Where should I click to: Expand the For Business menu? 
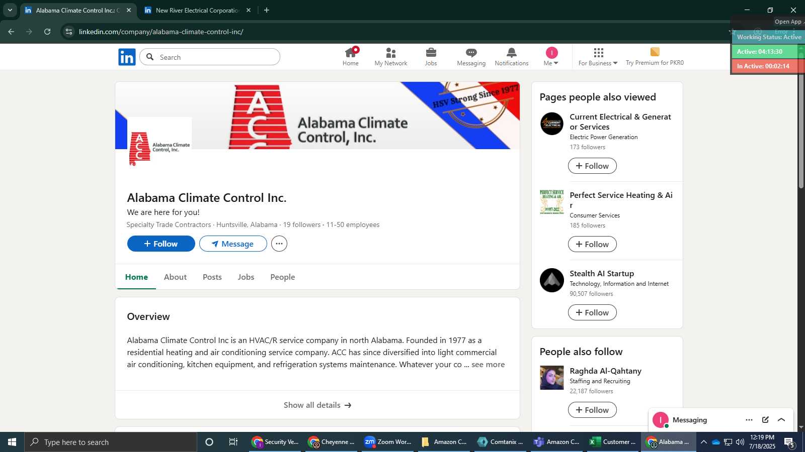coord(598,57)
